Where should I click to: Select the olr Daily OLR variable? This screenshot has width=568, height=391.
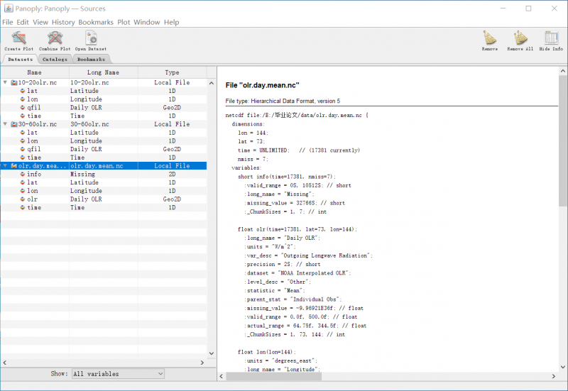[33, 199]
